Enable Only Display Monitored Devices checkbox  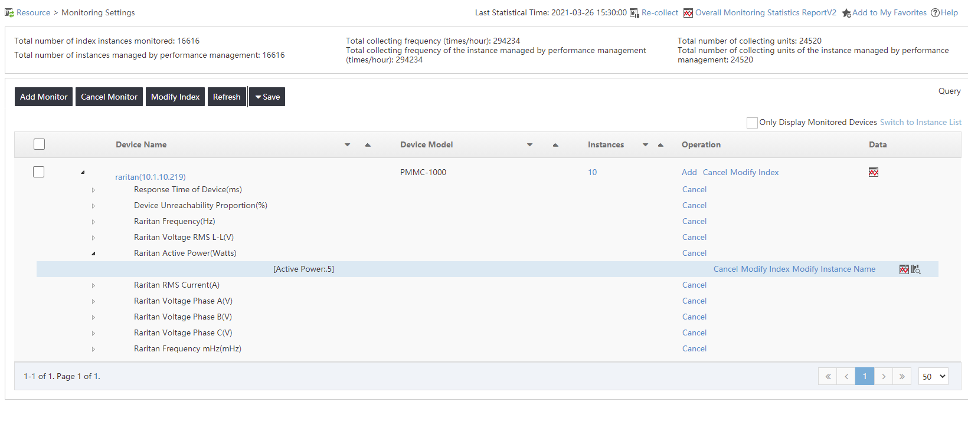(x=752, y=123)
